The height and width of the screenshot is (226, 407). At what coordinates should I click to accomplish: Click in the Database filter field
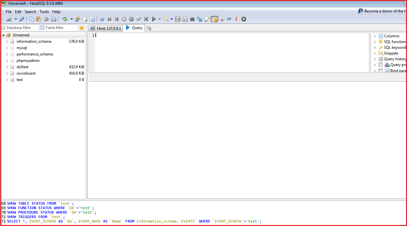point(20,28)
